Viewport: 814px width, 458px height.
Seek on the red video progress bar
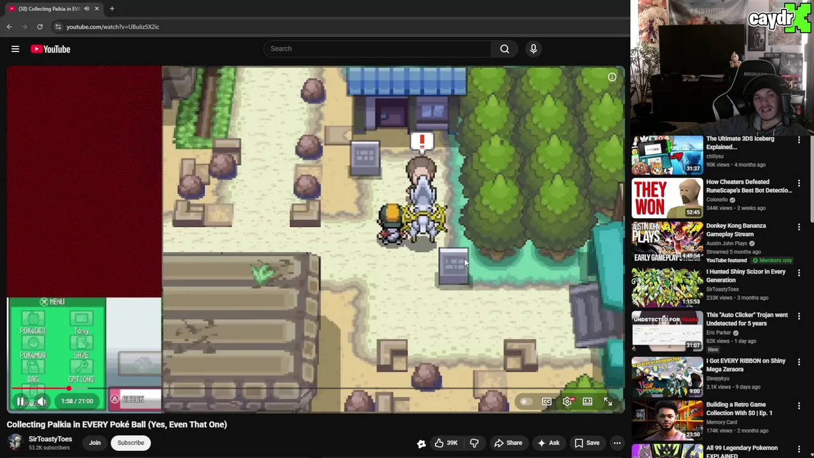[315, 389]
